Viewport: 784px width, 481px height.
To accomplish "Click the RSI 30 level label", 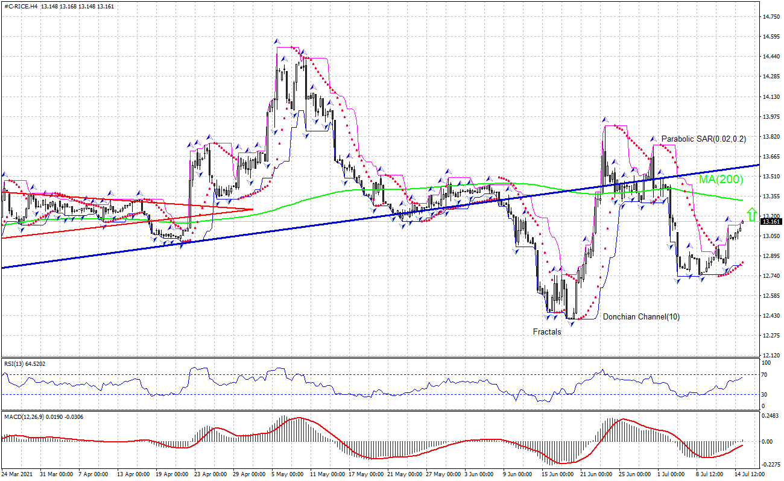I will tap(766, 395).
